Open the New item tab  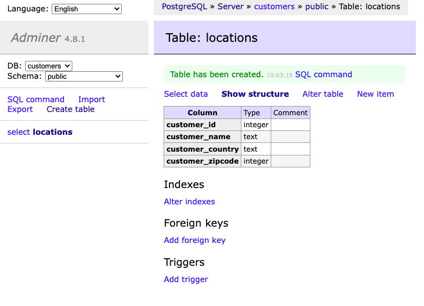click(x=375, y=94)
